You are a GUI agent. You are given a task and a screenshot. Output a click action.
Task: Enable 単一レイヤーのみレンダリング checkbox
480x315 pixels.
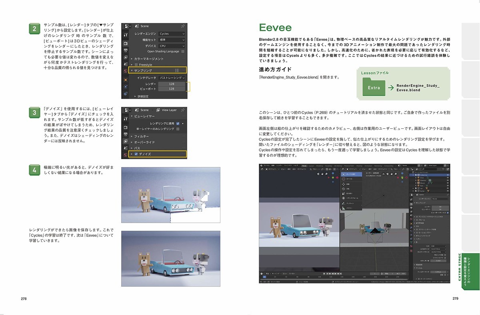(178, 129)
